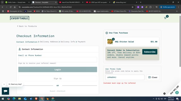Image resolution: width=181 pixels, height=101 pixels.
Task: Open the MEGA bookmark
Action: (37, 11)
